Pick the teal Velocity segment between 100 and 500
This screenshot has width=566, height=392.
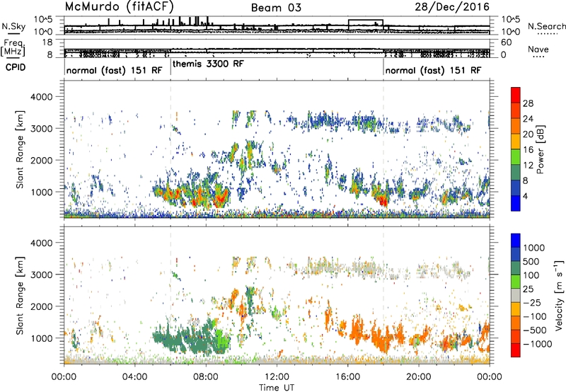pos(516,268)
